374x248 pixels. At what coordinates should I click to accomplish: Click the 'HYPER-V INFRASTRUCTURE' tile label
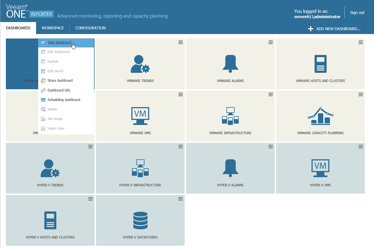[140, 185]
